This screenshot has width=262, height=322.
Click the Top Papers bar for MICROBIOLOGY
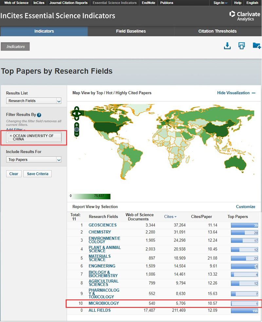pyautogui.click(x=244, y=303)
